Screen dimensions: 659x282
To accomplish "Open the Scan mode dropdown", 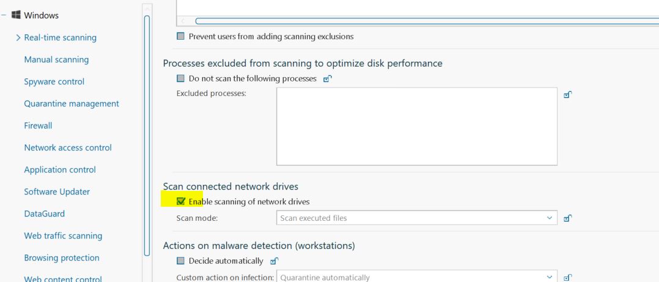I will pos(416,218).
